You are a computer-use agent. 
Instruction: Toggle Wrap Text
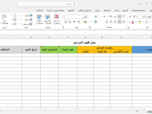tap(96, 17)
